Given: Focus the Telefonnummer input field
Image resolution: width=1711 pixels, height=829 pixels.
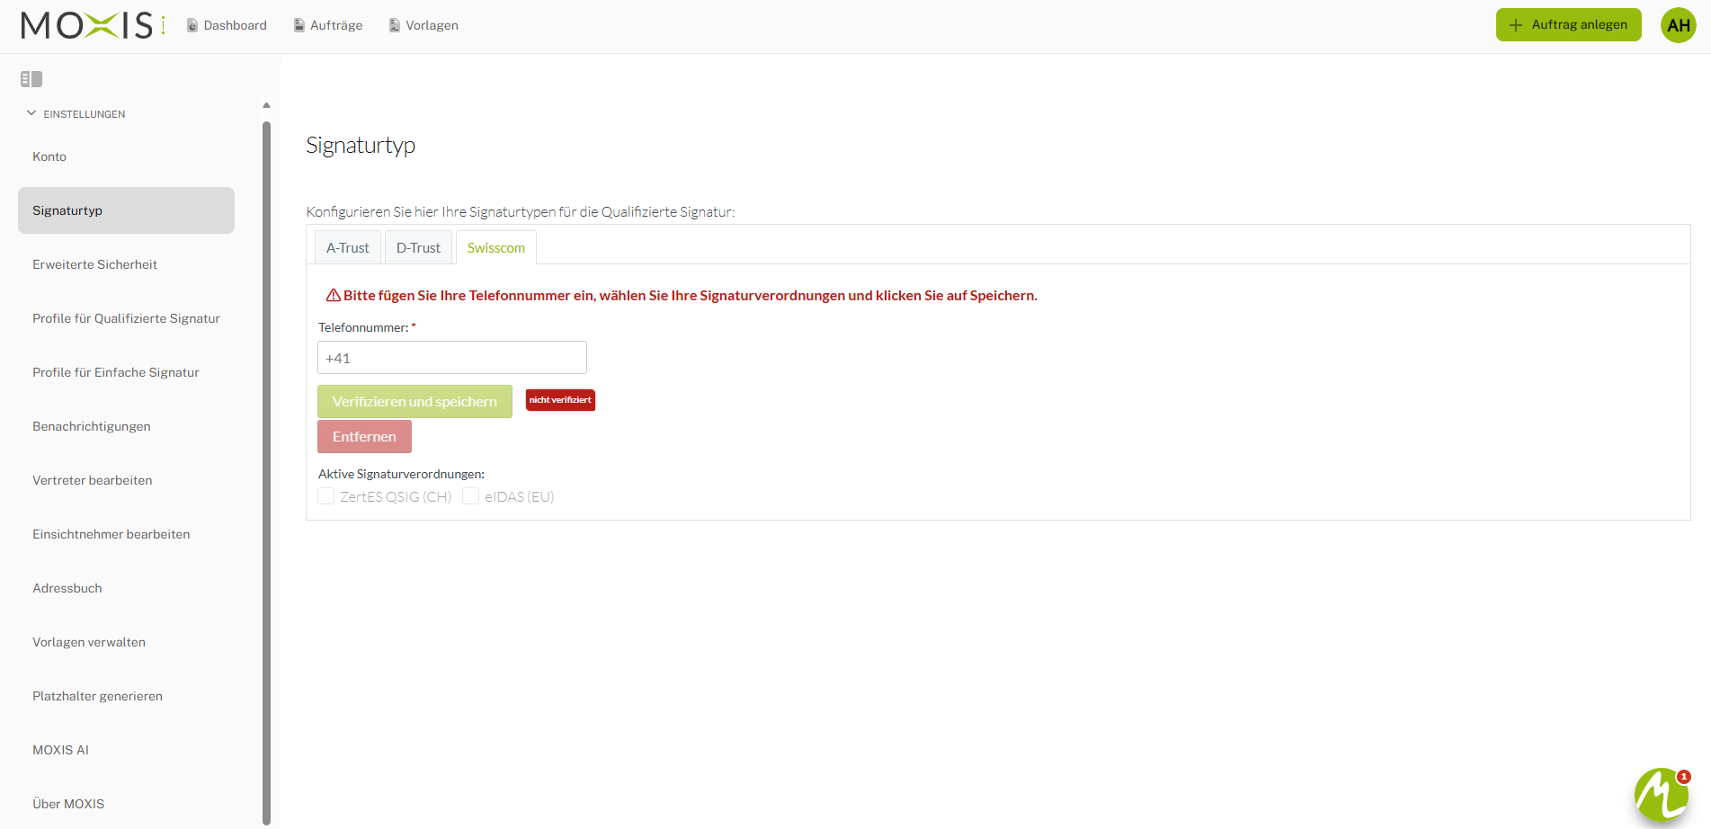Looking at the screenshot, I should point(452,358).
